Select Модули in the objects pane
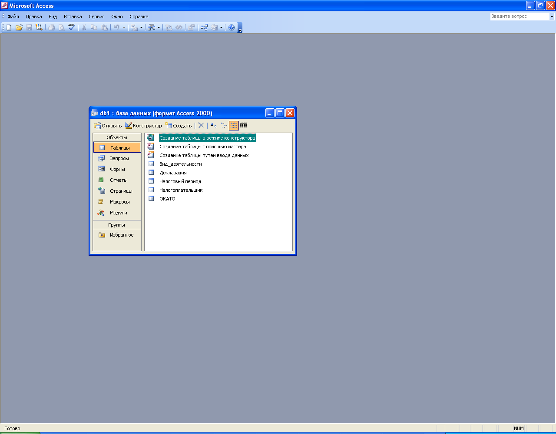The width and height of the screenshot is (556, 434). [117, 213]
